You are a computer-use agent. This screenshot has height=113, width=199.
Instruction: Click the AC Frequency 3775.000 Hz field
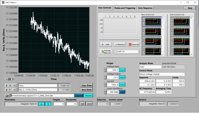(x=147, y=92)
